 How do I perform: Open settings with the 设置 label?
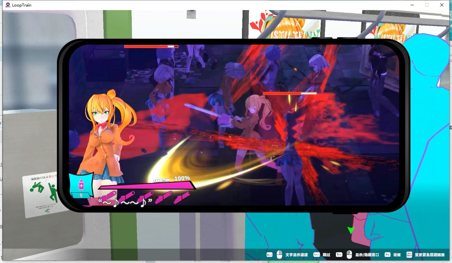pos(397,255)
